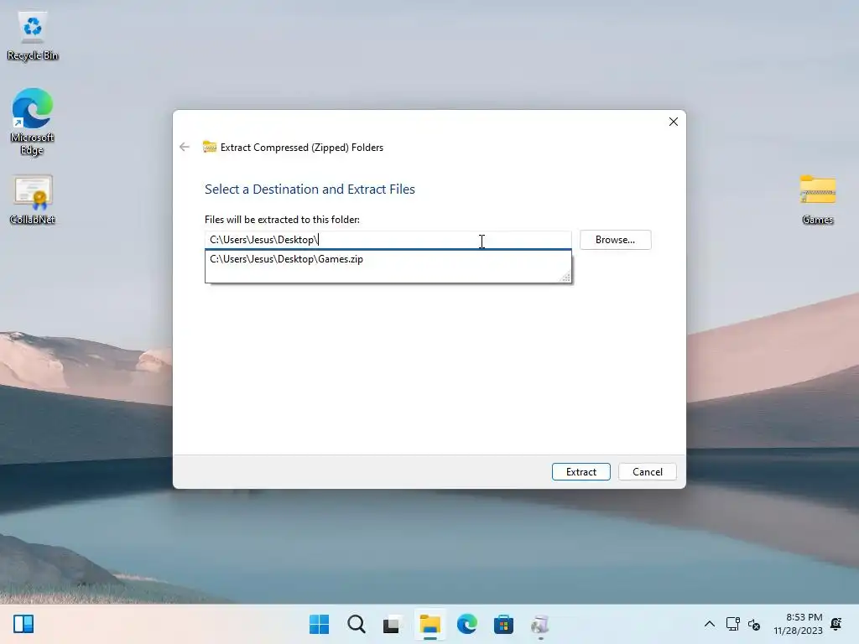The width and height of the screenshot is (859, 644).
Task: Click the zipped folder icon in dialog header
Action: (209, 147)
